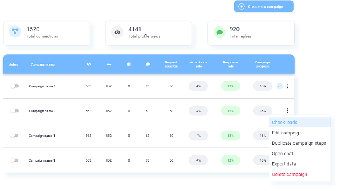Toggle the second campaign's Active switch
The height and width of the screenshot is (191, 340).
[x=15, y=111]
